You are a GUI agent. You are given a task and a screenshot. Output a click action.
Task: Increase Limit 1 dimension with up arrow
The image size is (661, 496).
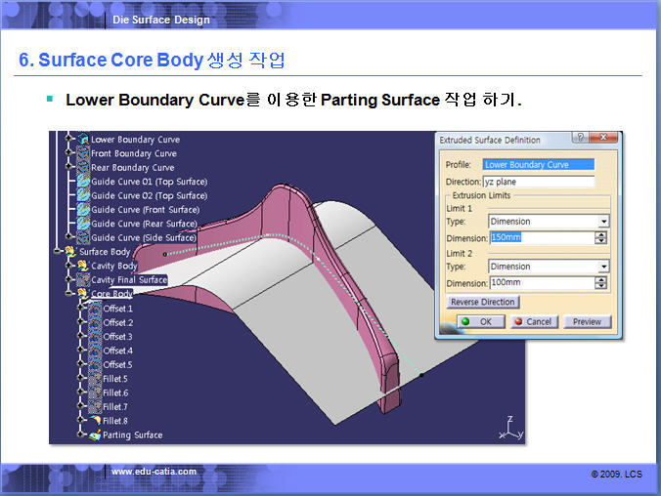pyautogui.click(x=600, y=234)
